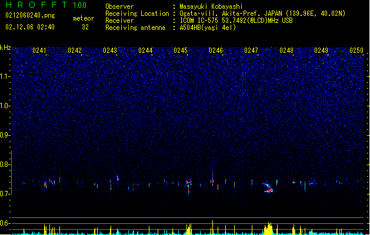Click the 0249 time marker
This screenshot has height=235, width=370.
(x=321, y=51)
